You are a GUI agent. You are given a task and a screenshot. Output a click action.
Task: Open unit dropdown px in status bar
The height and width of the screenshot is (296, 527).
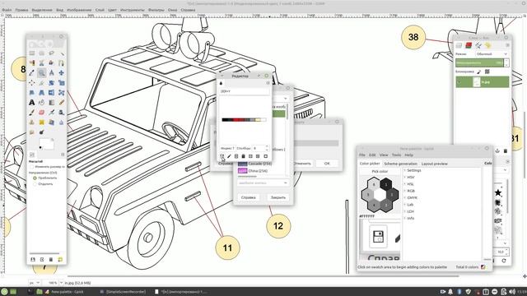(35, 283)
